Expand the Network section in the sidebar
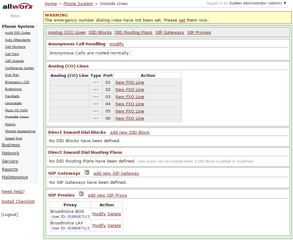 point(10,153)
